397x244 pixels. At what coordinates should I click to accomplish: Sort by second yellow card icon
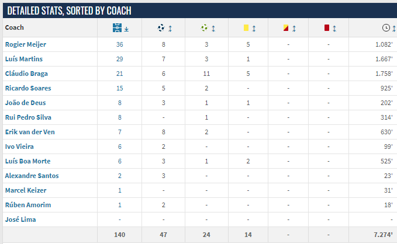(x=286, y=28)
